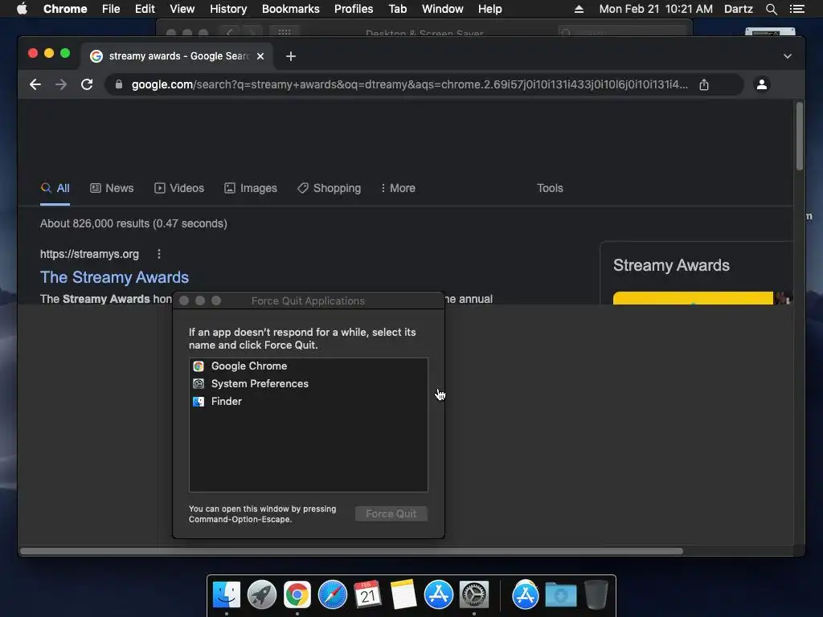Open the Trash in the Dock
The width and height of the screenshot is (823, 617).
[596, 595]
